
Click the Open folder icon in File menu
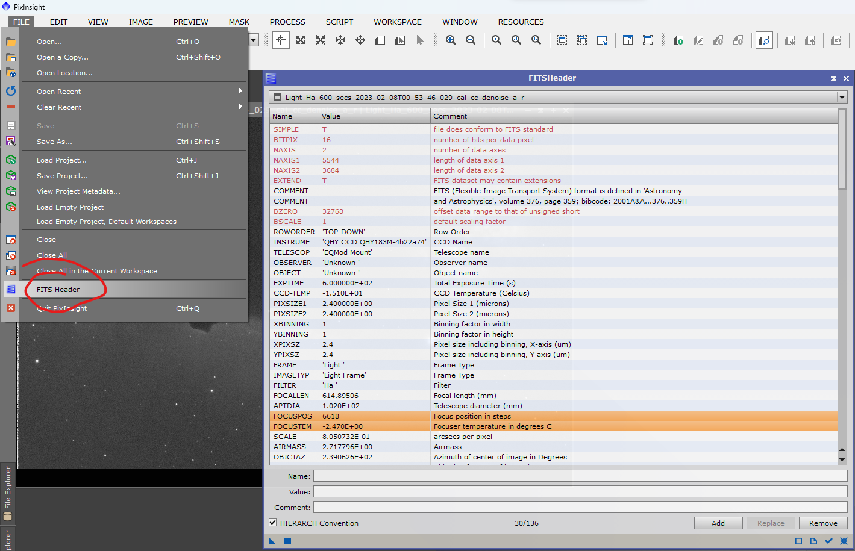[11, 42]
